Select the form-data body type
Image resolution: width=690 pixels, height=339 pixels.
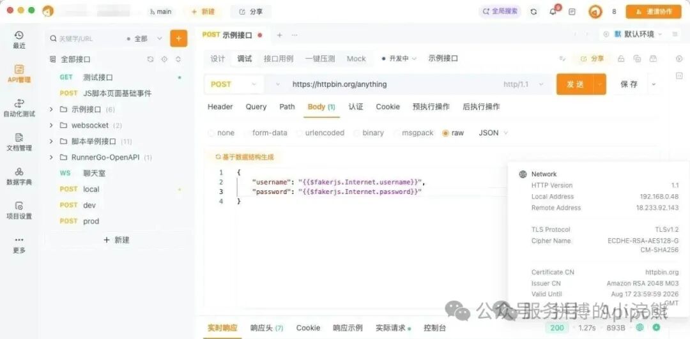[266, 133]
